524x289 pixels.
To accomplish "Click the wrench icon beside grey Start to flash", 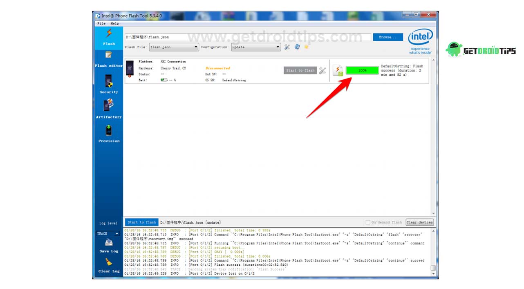I will (322, 70).
